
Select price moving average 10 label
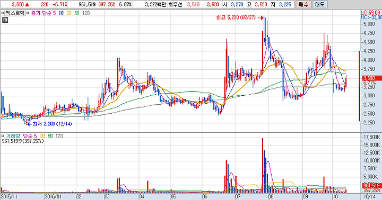click(61, 13)
